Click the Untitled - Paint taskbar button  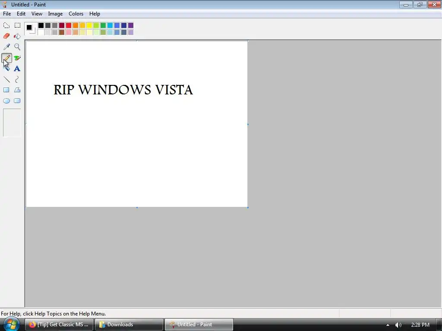click(199, 325)
